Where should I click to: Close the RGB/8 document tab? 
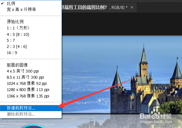[x=132, y=8]
